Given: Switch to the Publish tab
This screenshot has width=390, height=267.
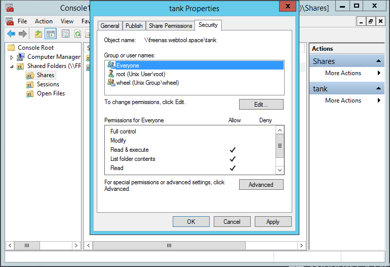Looking at the screenshot, I should coord(134,26).
